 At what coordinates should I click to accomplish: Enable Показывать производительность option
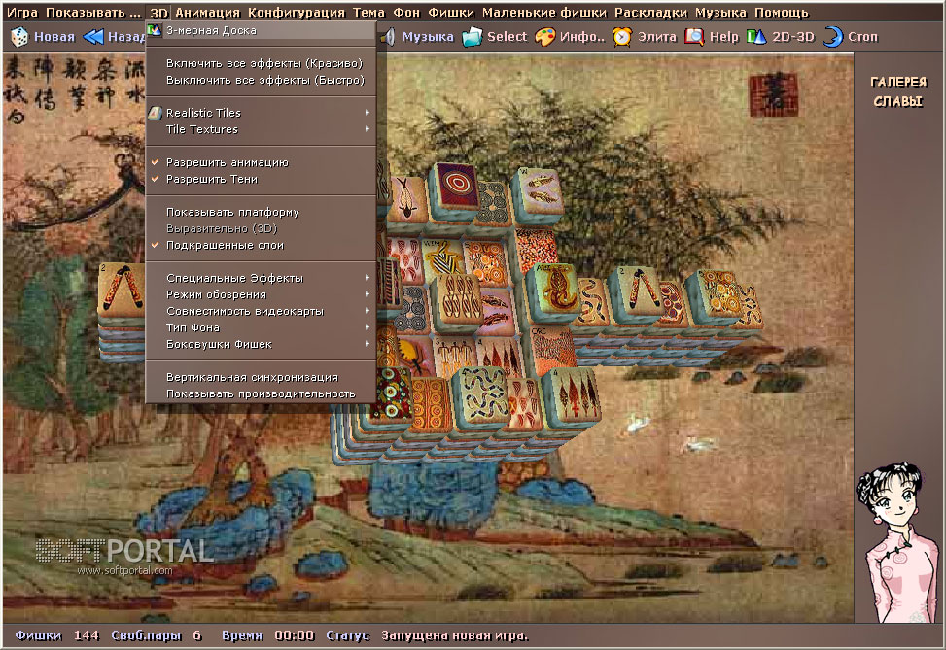(261, 393)
